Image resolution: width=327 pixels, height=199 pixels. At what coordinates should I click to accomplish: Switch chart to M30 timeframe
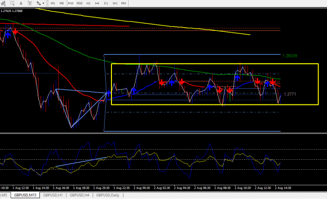pos(80,3)
